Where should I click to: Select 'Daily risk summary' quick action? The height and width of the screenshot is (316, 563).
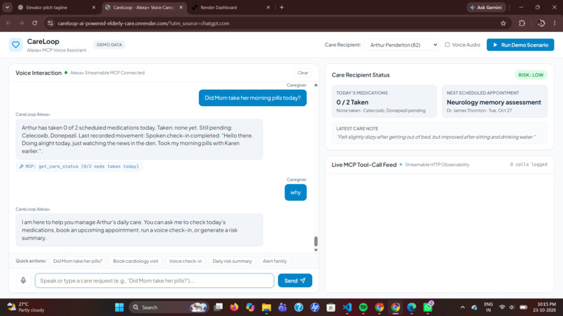tap(232, 261)
